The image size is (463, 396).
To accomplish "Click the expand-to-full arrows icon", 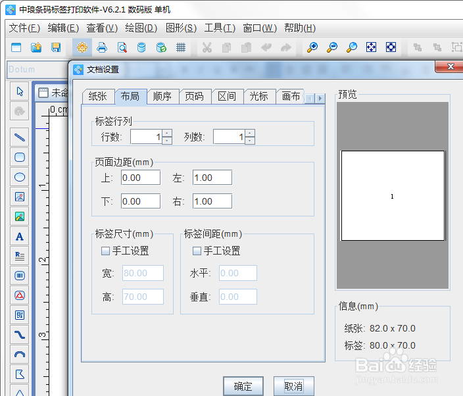I will point(391,47).
